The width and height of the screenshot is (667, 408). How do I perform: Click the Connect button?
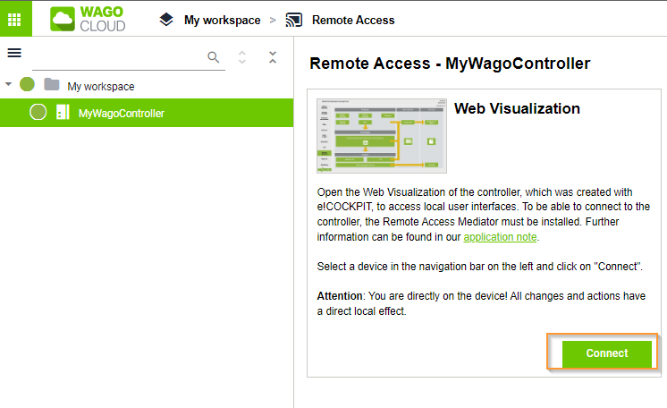tap(606, 353)
